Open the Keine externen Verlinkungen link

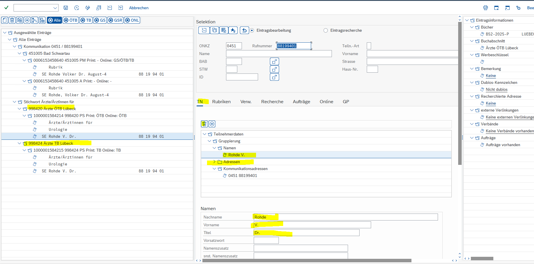510,117
